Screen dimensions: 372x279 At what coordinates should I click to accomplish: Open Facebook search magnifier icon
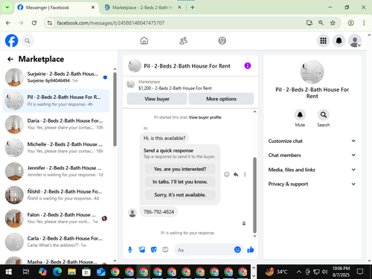coord(28,41)
